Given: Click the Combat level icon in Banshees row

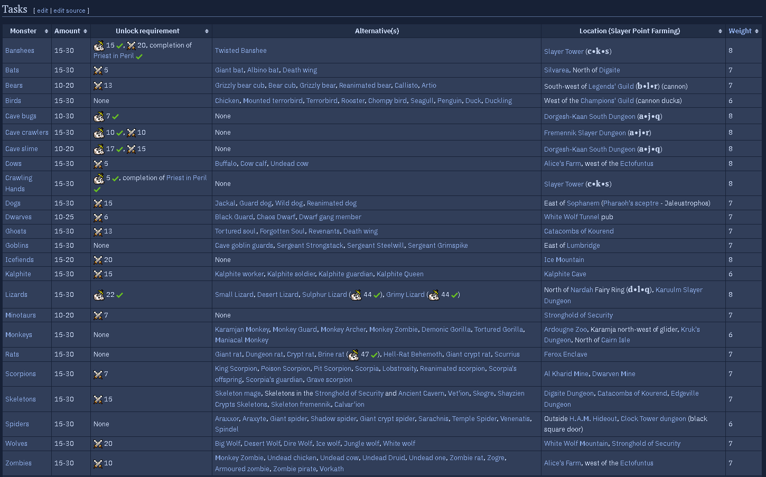Looking at the screenshot, I should 131,45.
